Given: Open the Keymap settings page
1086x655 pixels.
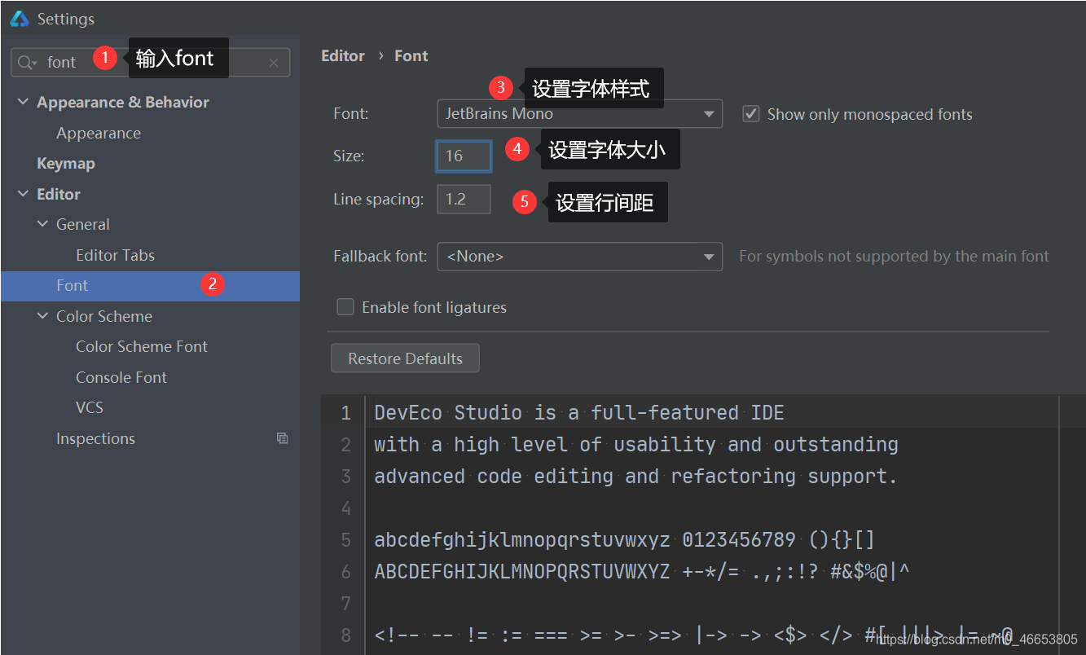Looking at the screenshot, I should (x=66, y=164).
